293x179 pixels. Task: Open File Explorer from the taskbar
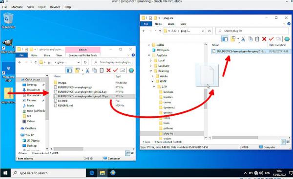coord(102,173)
